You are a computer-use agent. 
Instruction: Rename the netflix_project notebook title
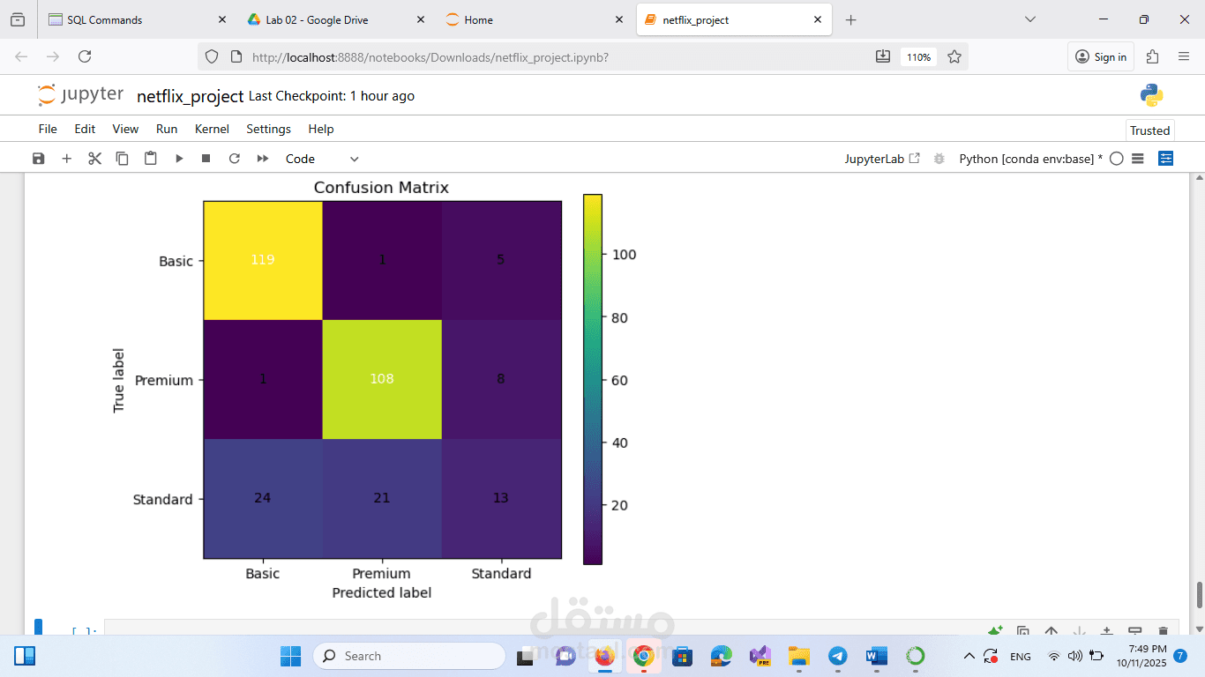190,96
